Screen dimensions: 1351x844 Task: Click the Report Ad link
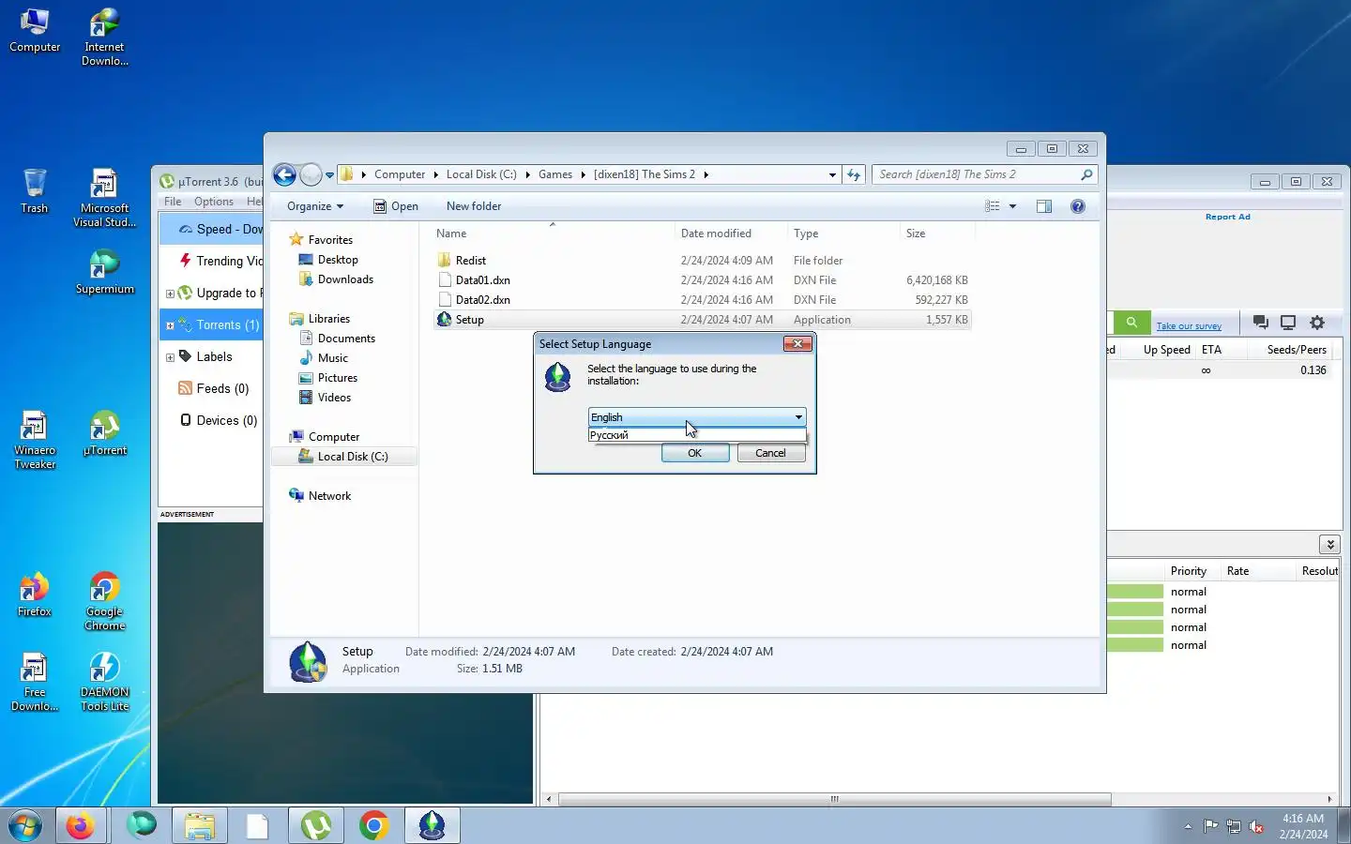(1227, 217)
